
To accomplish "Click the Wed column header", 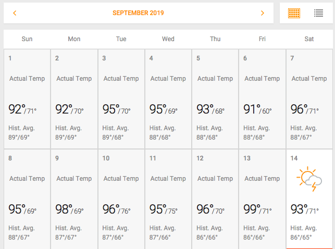I will (168, 39).
